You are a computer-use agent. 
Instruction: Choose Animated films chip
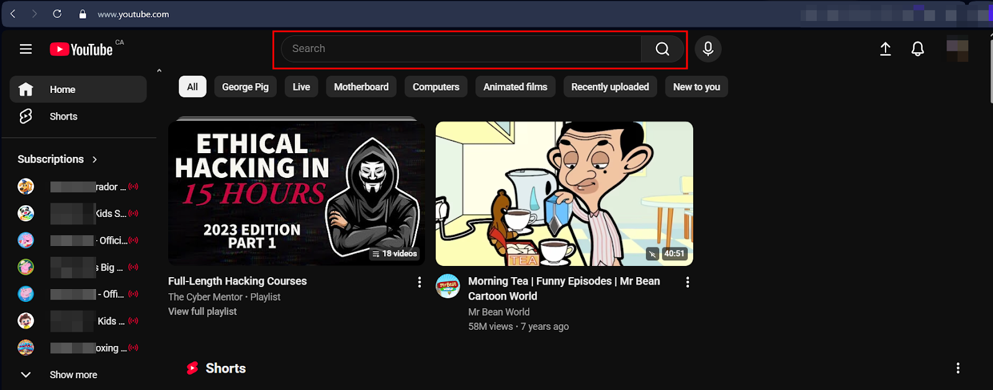tap(515, 87)
